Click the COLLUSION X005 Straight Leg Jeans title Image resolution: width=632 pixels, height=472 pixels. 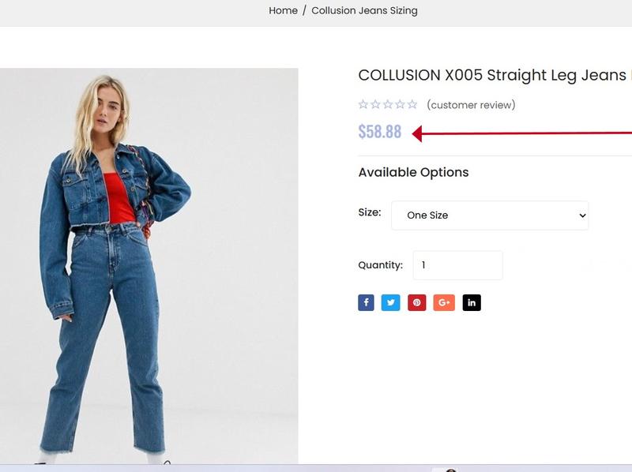point(491,75)
